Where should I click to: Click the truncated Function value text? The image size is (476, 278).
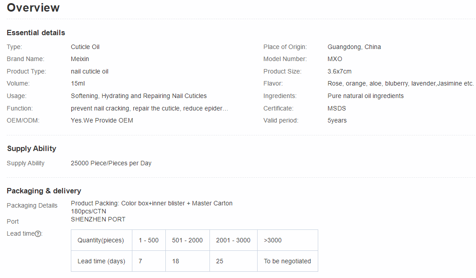tap(149, 108)
